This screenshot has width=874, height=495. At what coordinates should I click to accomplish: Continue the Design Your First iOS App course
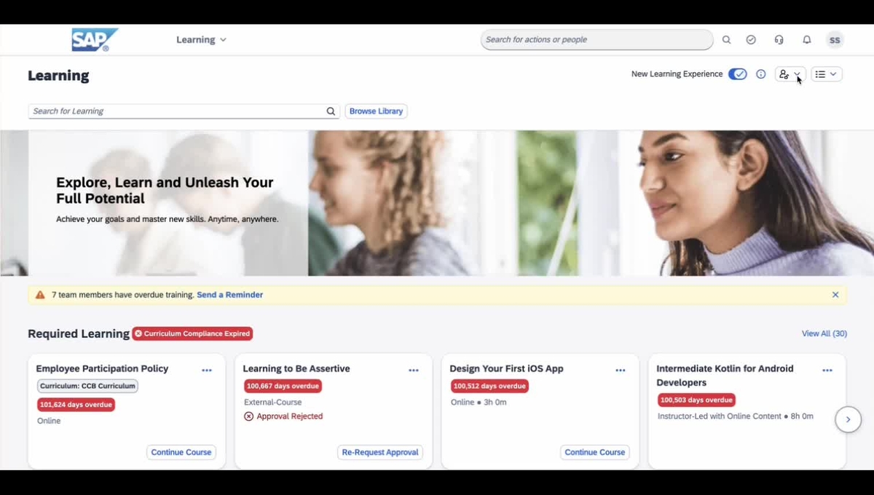pos(595,452)
